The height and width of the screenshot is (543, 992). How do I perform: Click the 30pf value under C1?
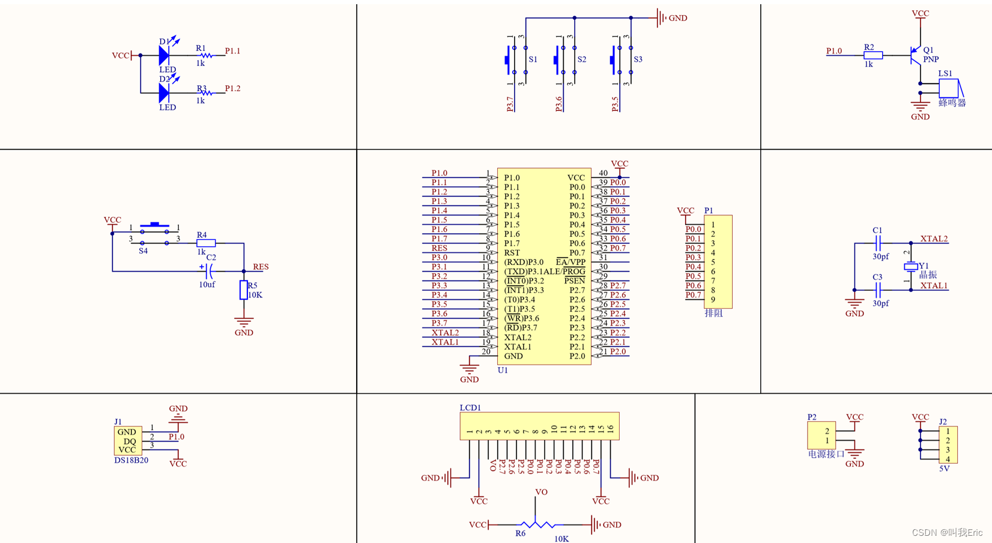881,256
